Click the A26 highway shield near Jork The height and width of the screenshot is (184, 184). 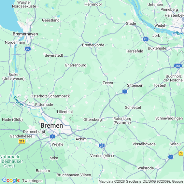146,39
